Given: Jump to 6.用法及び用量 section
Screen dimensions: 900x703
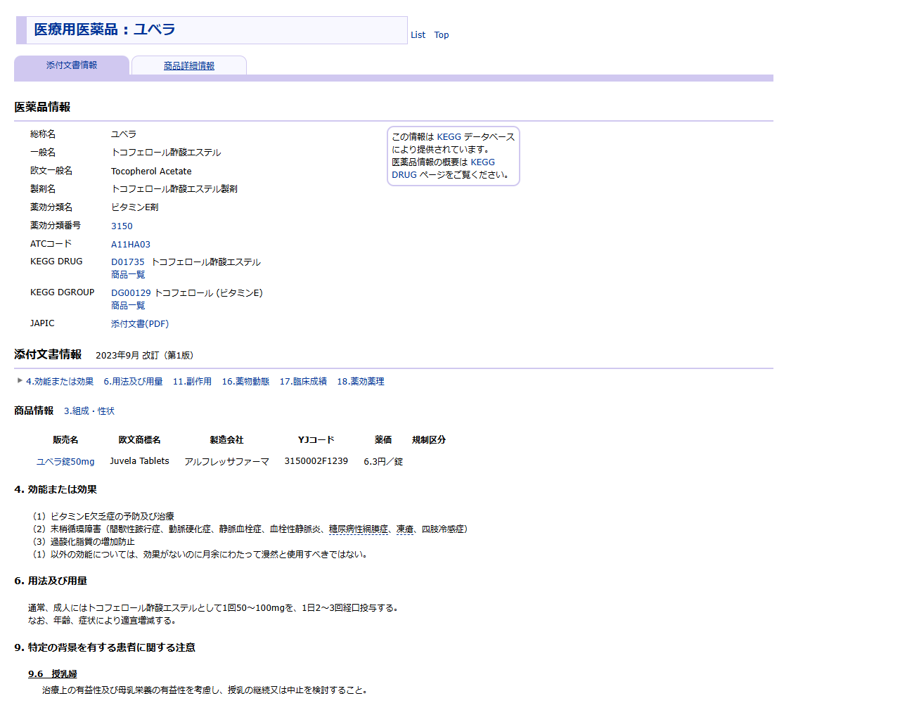Looking at the screenshot, I should coord(133,381).
